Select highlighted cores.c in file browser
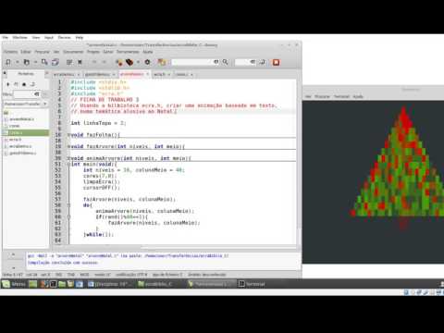444x333 pixels. 26,132
